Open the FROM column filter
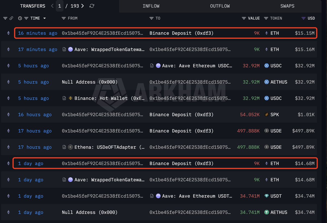Image resolution: width=327 pixels, height=223 pixels. pyautogui.click(x=64, y=18)
